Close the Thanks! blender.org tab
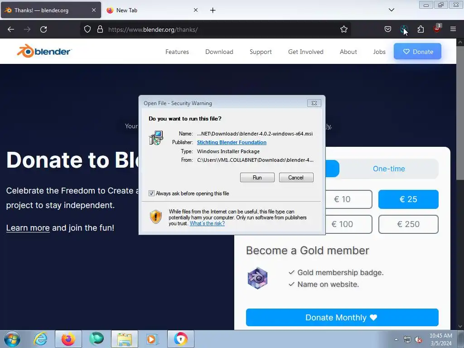Viewport: 464px width, 348px height. 94,10
